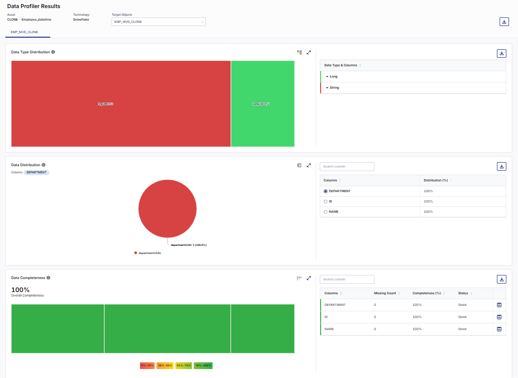
Task: Click the 51%-75% yellow legend swatch
Action: tap(184, 365)
